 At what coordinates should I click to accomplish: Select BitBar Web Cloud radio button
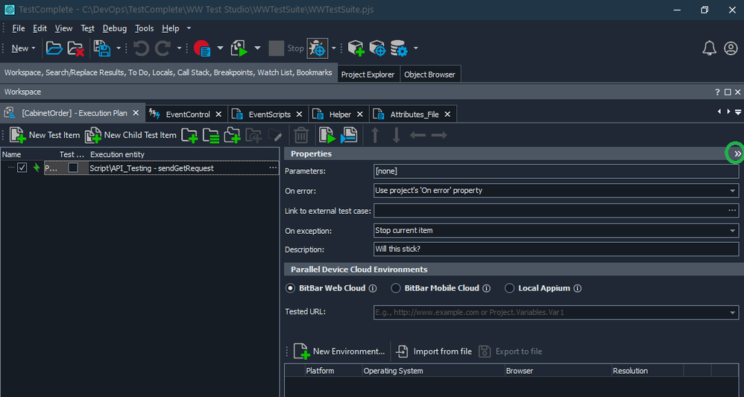290,288
